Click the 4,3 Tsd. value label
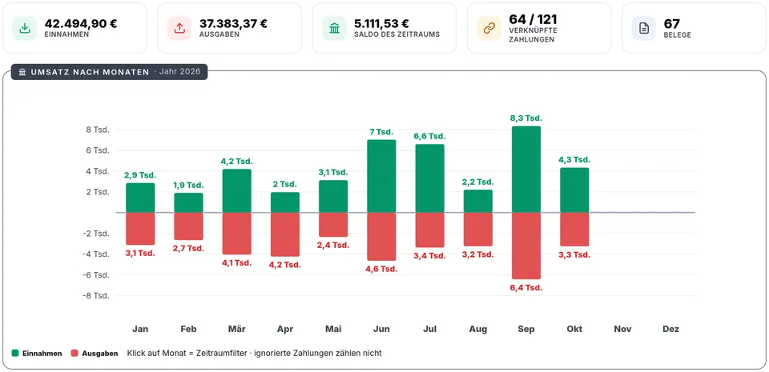The height and width of the screenshot is (372, 769). pos(574,159)
